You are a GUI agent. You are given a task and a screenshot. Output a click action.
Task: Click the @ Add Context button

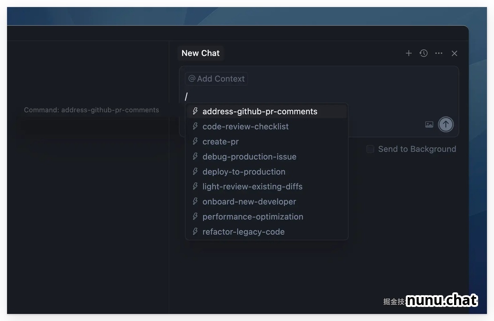(216, 79)
